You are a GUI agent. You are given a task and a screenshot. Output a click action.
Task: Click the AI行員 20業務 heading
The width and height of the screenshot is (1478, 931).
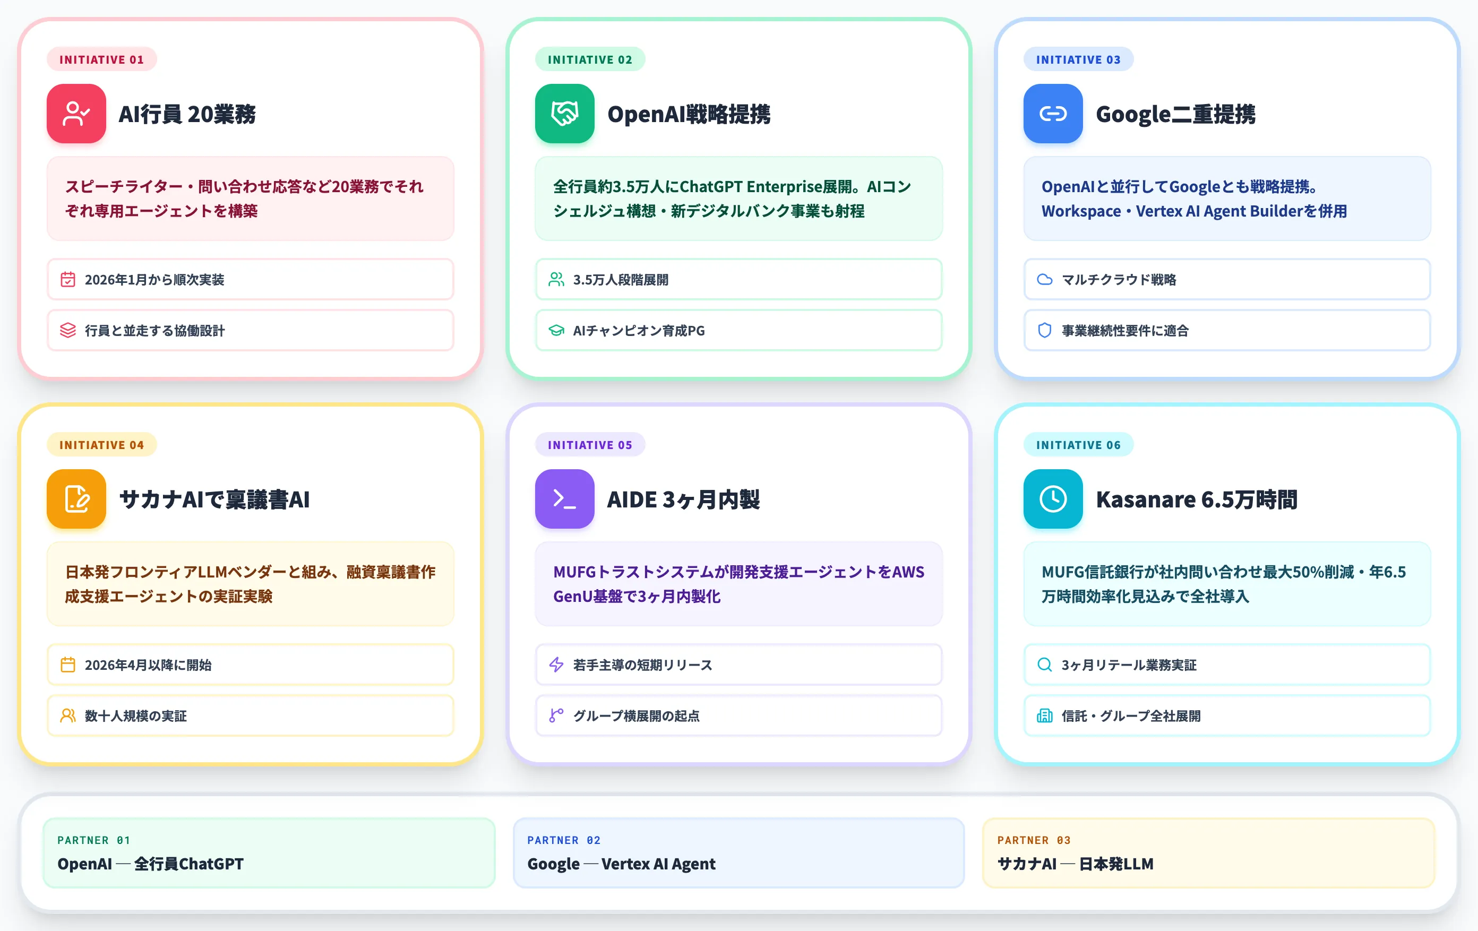(x=187, y=114)
